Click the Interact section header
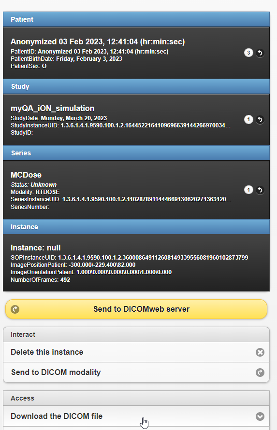 tap(136, 334)
